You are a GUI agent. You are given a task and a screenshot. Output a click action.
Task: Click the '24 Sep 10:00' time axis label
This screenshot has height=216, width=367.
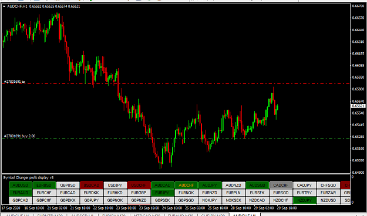(172, 208)
